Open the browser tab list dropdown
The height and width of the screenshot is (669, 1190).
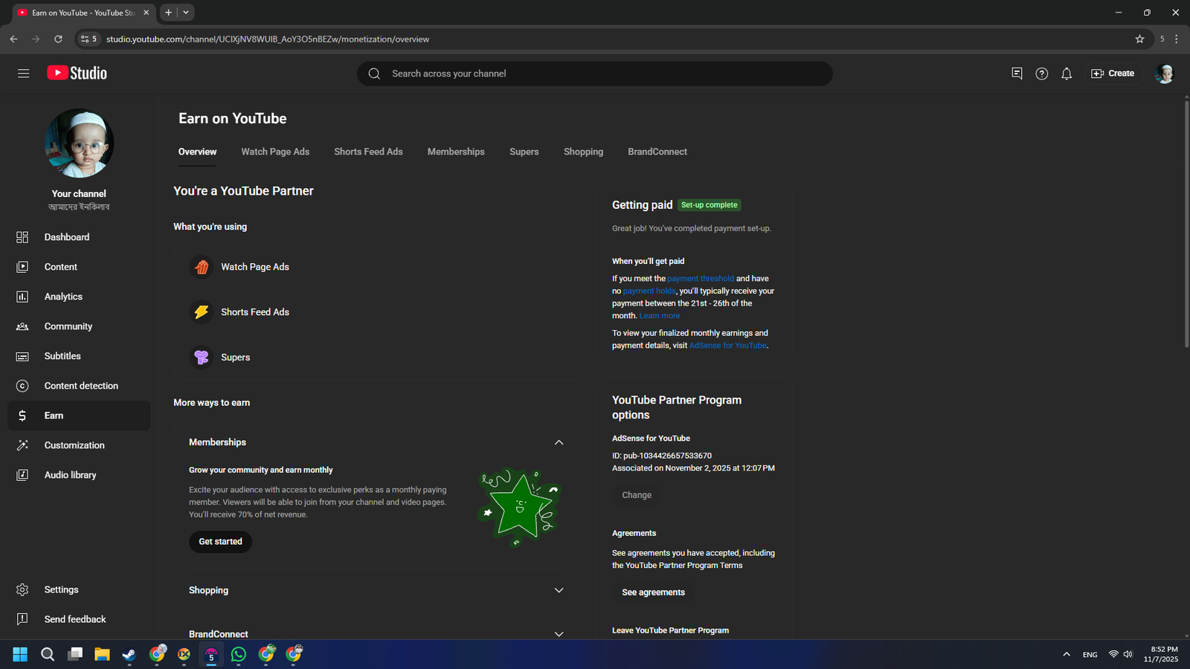186,13
